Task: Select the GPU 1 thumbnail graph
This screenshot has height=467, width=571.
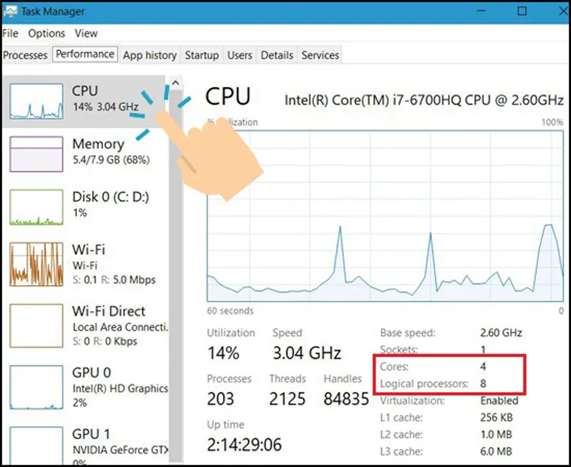Action: (37, 447)
